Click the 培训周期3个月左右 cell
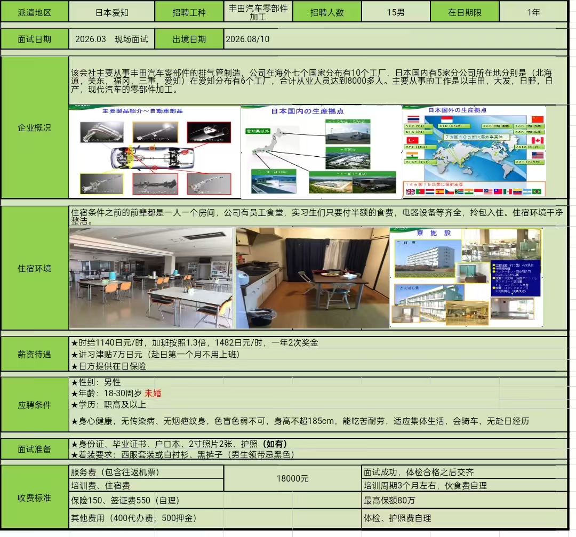This screenshot has height=537, width=576. (x=465, y=485)
